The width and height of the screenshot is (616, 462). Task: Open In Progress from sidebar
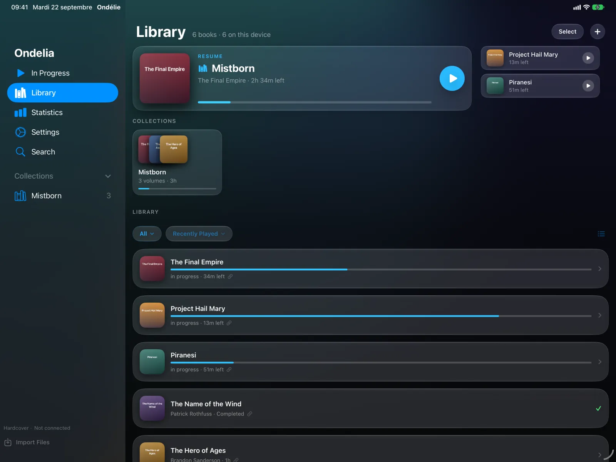(62, 73)
